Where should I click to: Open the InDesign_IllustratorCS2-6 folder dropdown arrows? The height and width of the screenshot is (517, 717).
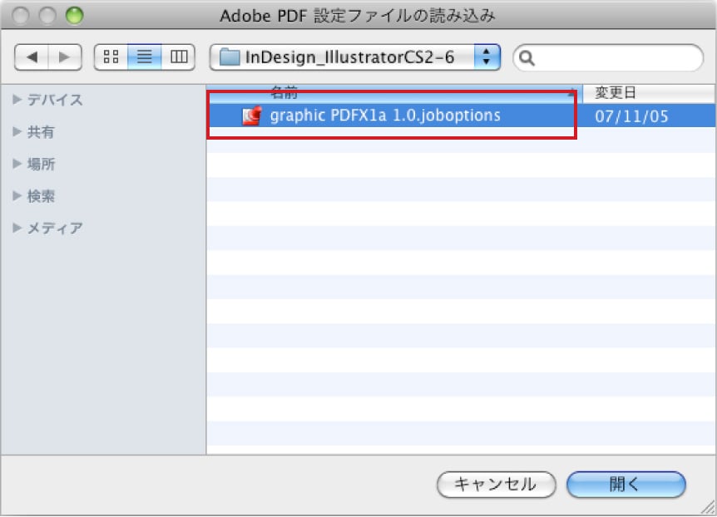pos(487,57)
